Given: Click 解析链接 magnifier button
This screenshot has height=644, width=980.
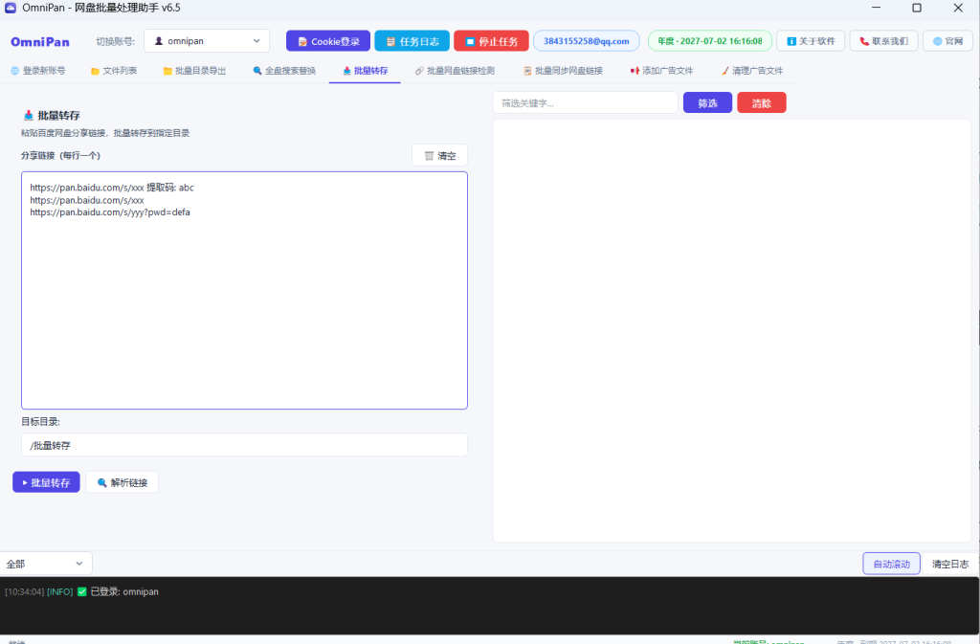Looking at the screenshot, I should 122,482.
